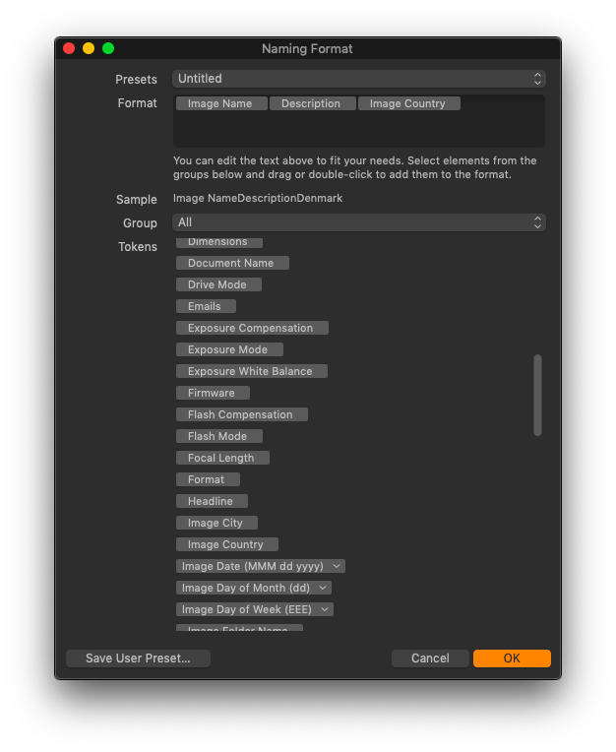Image resolution: width=616 pixels, height=752 pixels.
Task: Select the Exposure Compensation token
Action: (x=252, y=328)
